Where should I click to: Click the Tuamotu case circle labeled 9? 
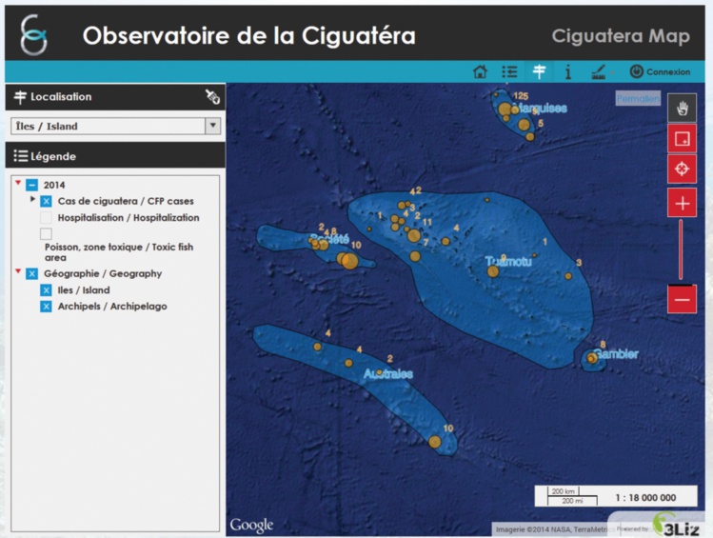click(493, 271)
